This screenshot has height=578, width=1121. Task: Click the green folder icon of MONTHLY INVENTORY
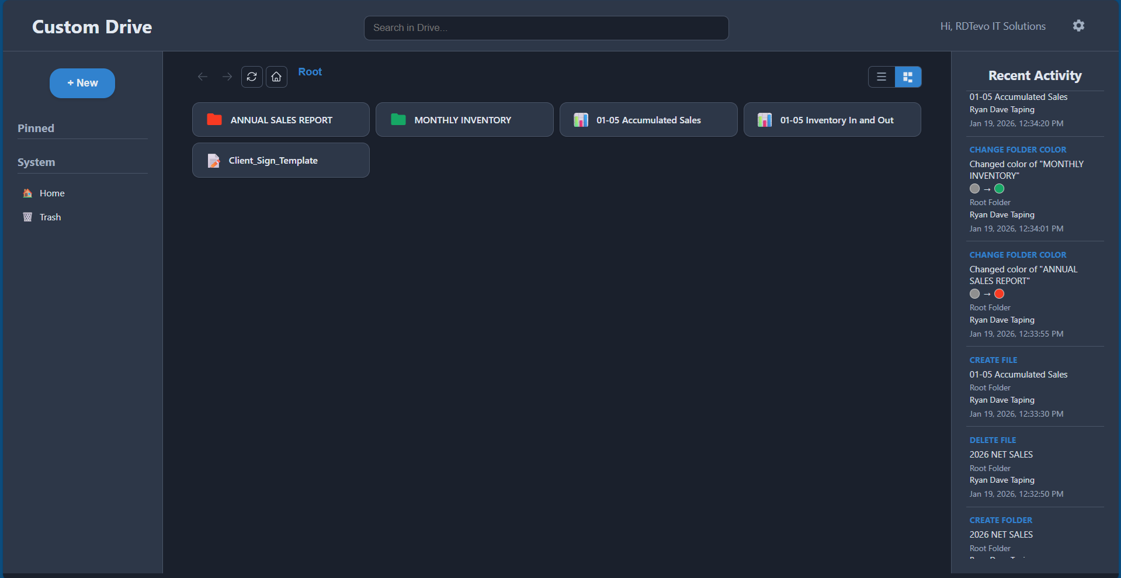click(x=398, y=119)
